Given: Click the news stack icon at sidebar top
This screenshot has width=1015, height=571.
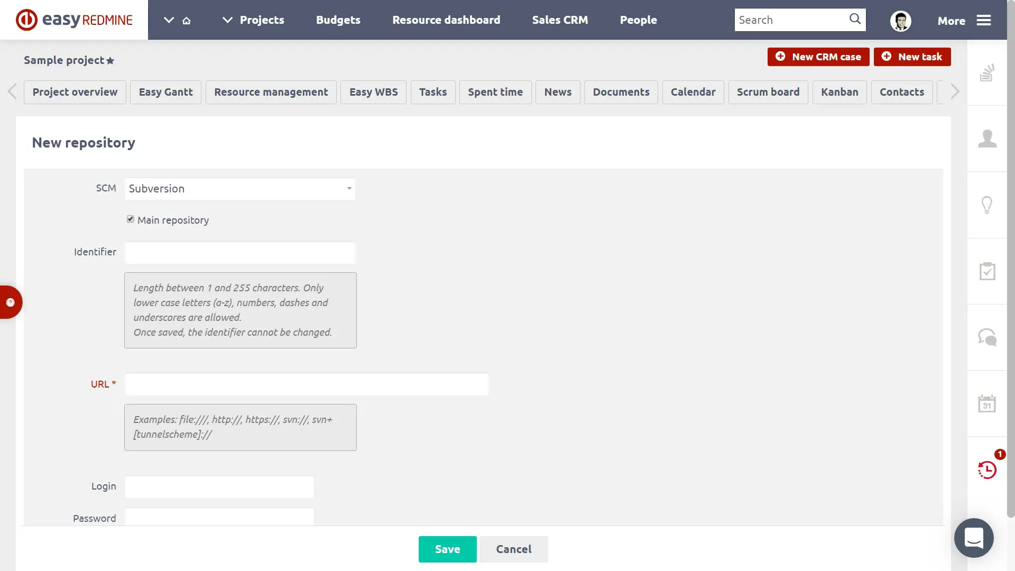Looking at the screenshot, I should coord(988,73).
